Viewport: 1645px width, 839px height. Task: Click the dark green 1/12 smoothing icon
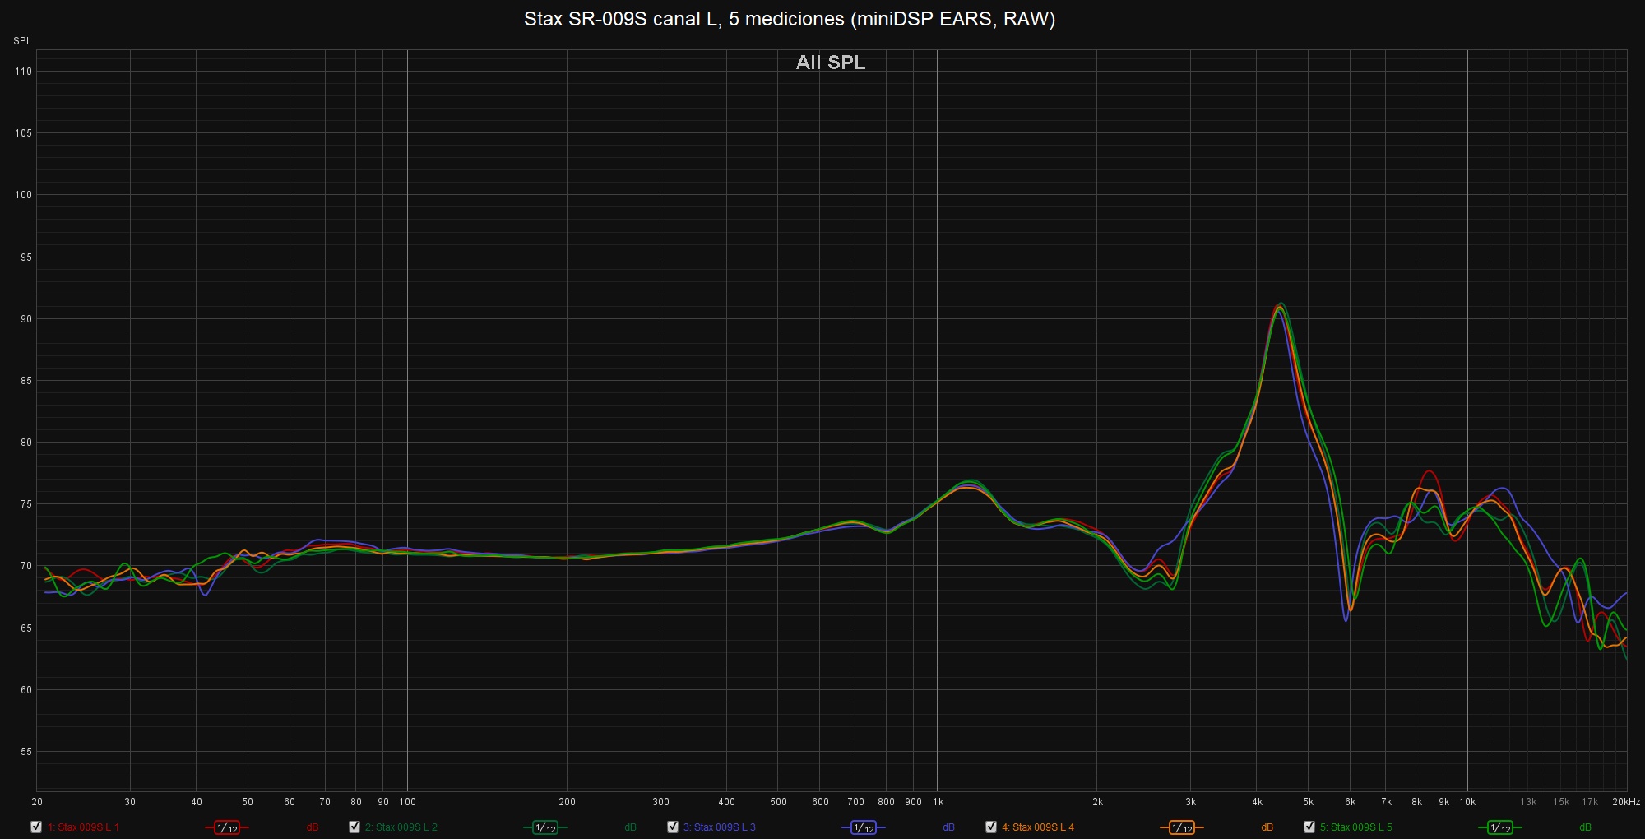pos(544,827)
